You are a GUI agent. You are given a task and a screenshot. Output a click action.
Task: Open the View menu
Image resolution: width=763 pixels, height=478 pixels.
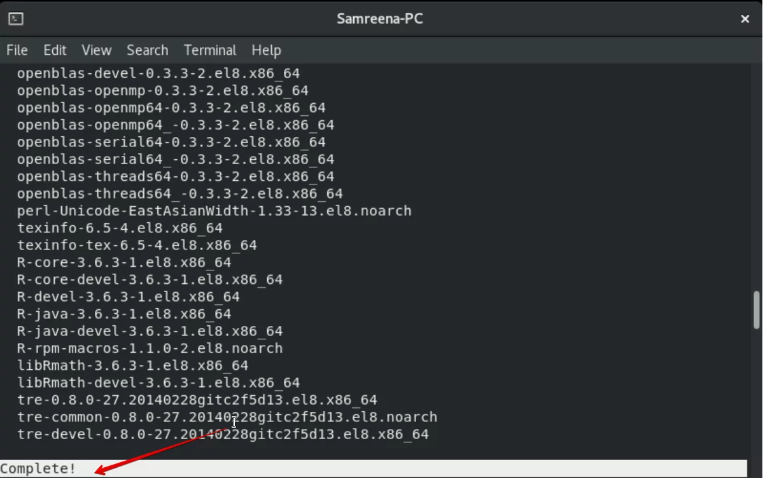pyautogui.click(x=96, y=50)
